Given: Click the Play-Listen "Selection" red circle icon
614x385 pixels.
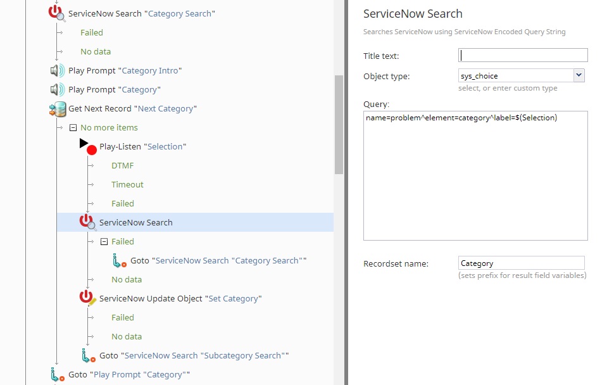Looking at the screenshot, I should pyautogui.click(x=91, y=149).
